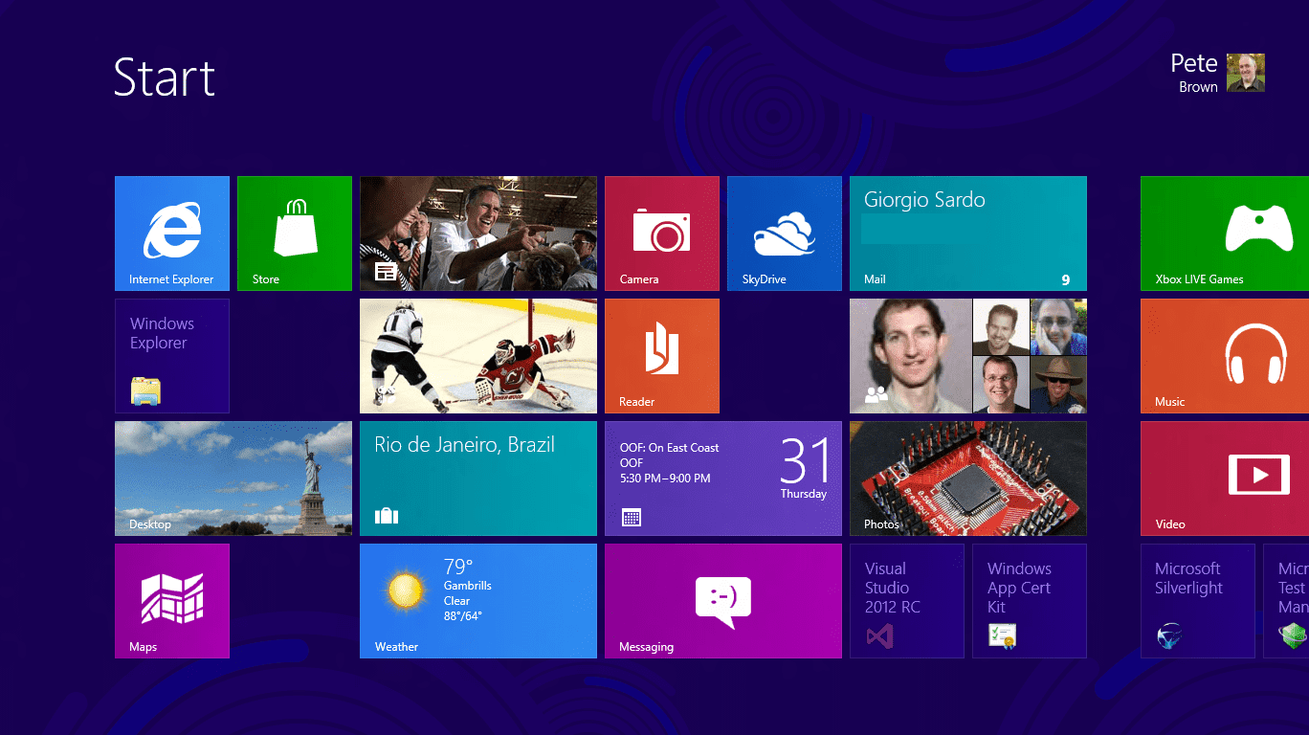Open the large contact photo in People tile
The image size is (1309, 735).
pyautogui.click(x=911, y=356)
